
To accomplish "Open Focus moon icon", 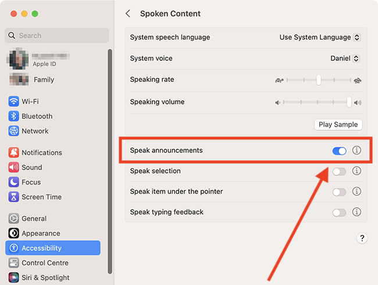I will click(14, 182).
